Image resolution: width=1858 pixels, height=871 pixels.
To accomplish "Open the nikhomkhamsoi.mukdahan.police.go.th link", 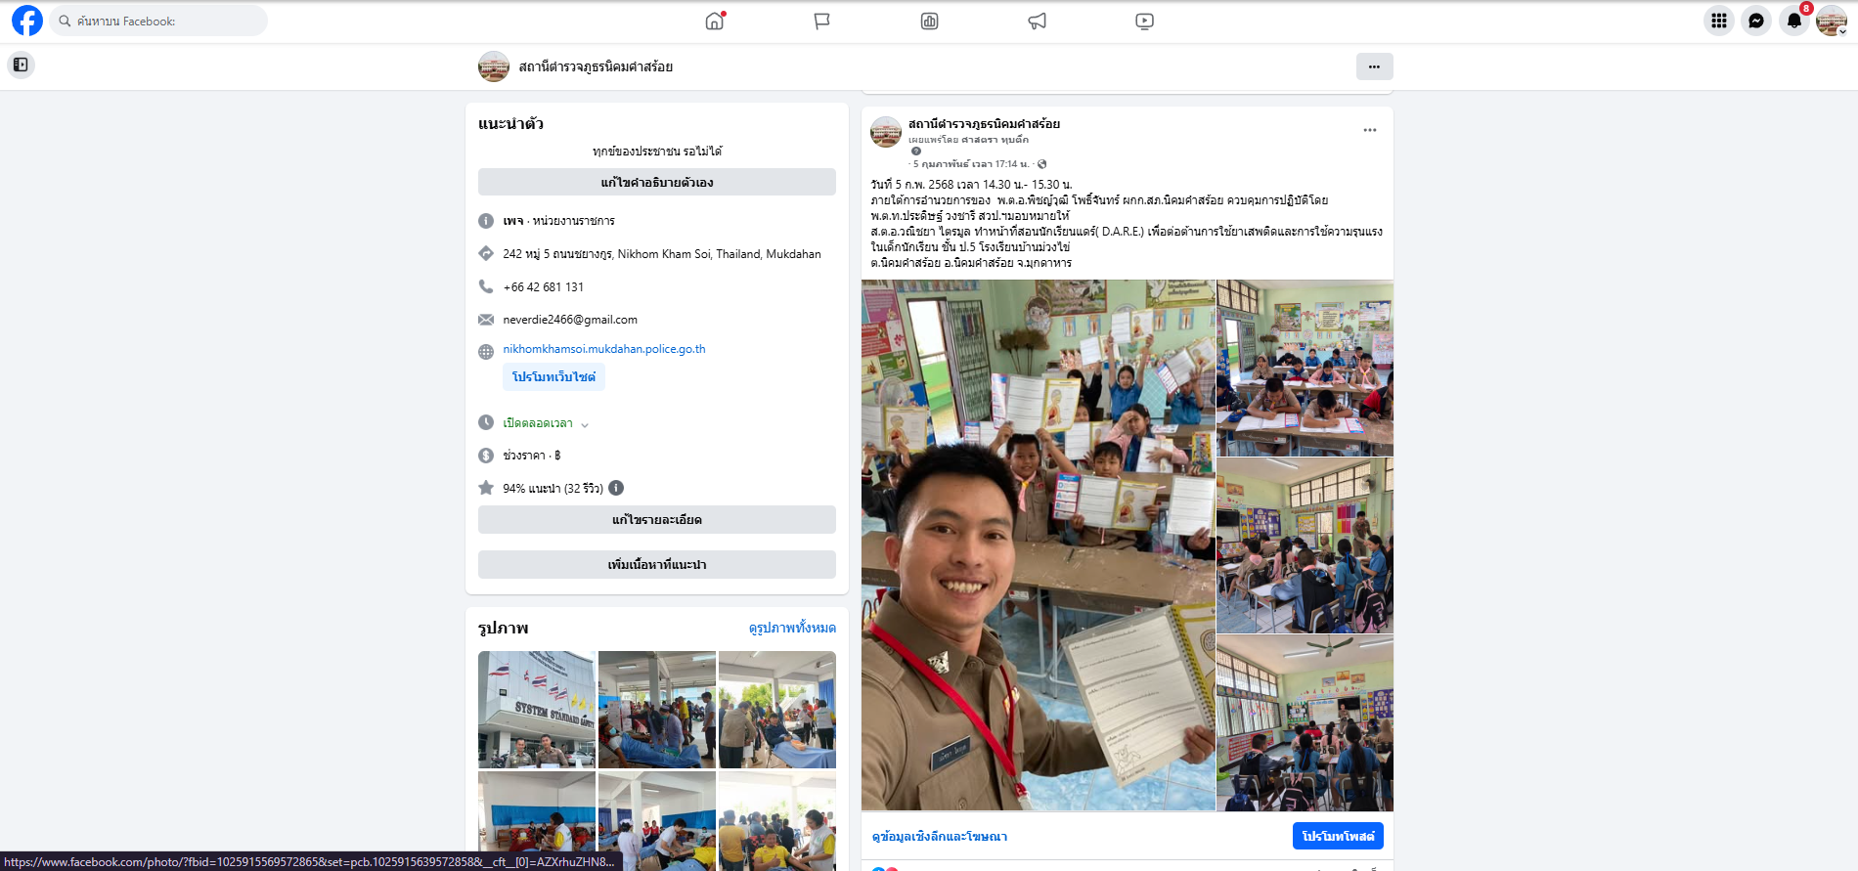I will [603, 349].
